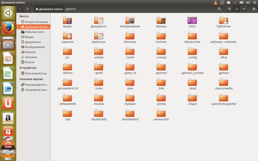Select the Ubuntu One folder
The width and height of the screenshot is (258, 161).
click(192, 37)
